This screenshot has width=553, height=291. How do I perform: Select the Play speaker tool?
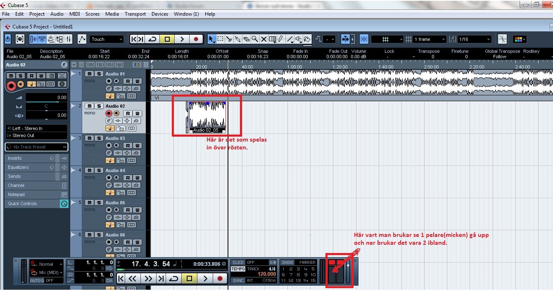coord(299,39)
